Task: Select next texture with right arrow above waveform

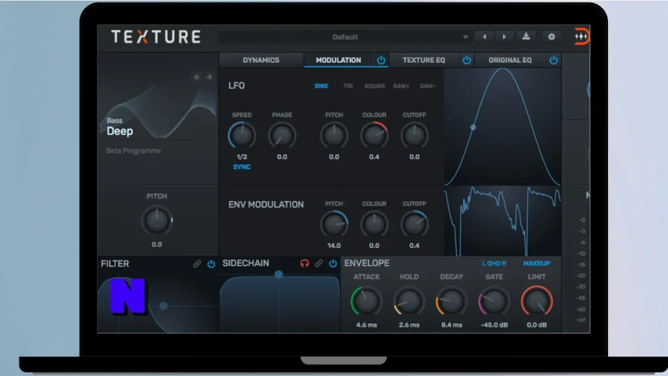Action: [209, 77]
